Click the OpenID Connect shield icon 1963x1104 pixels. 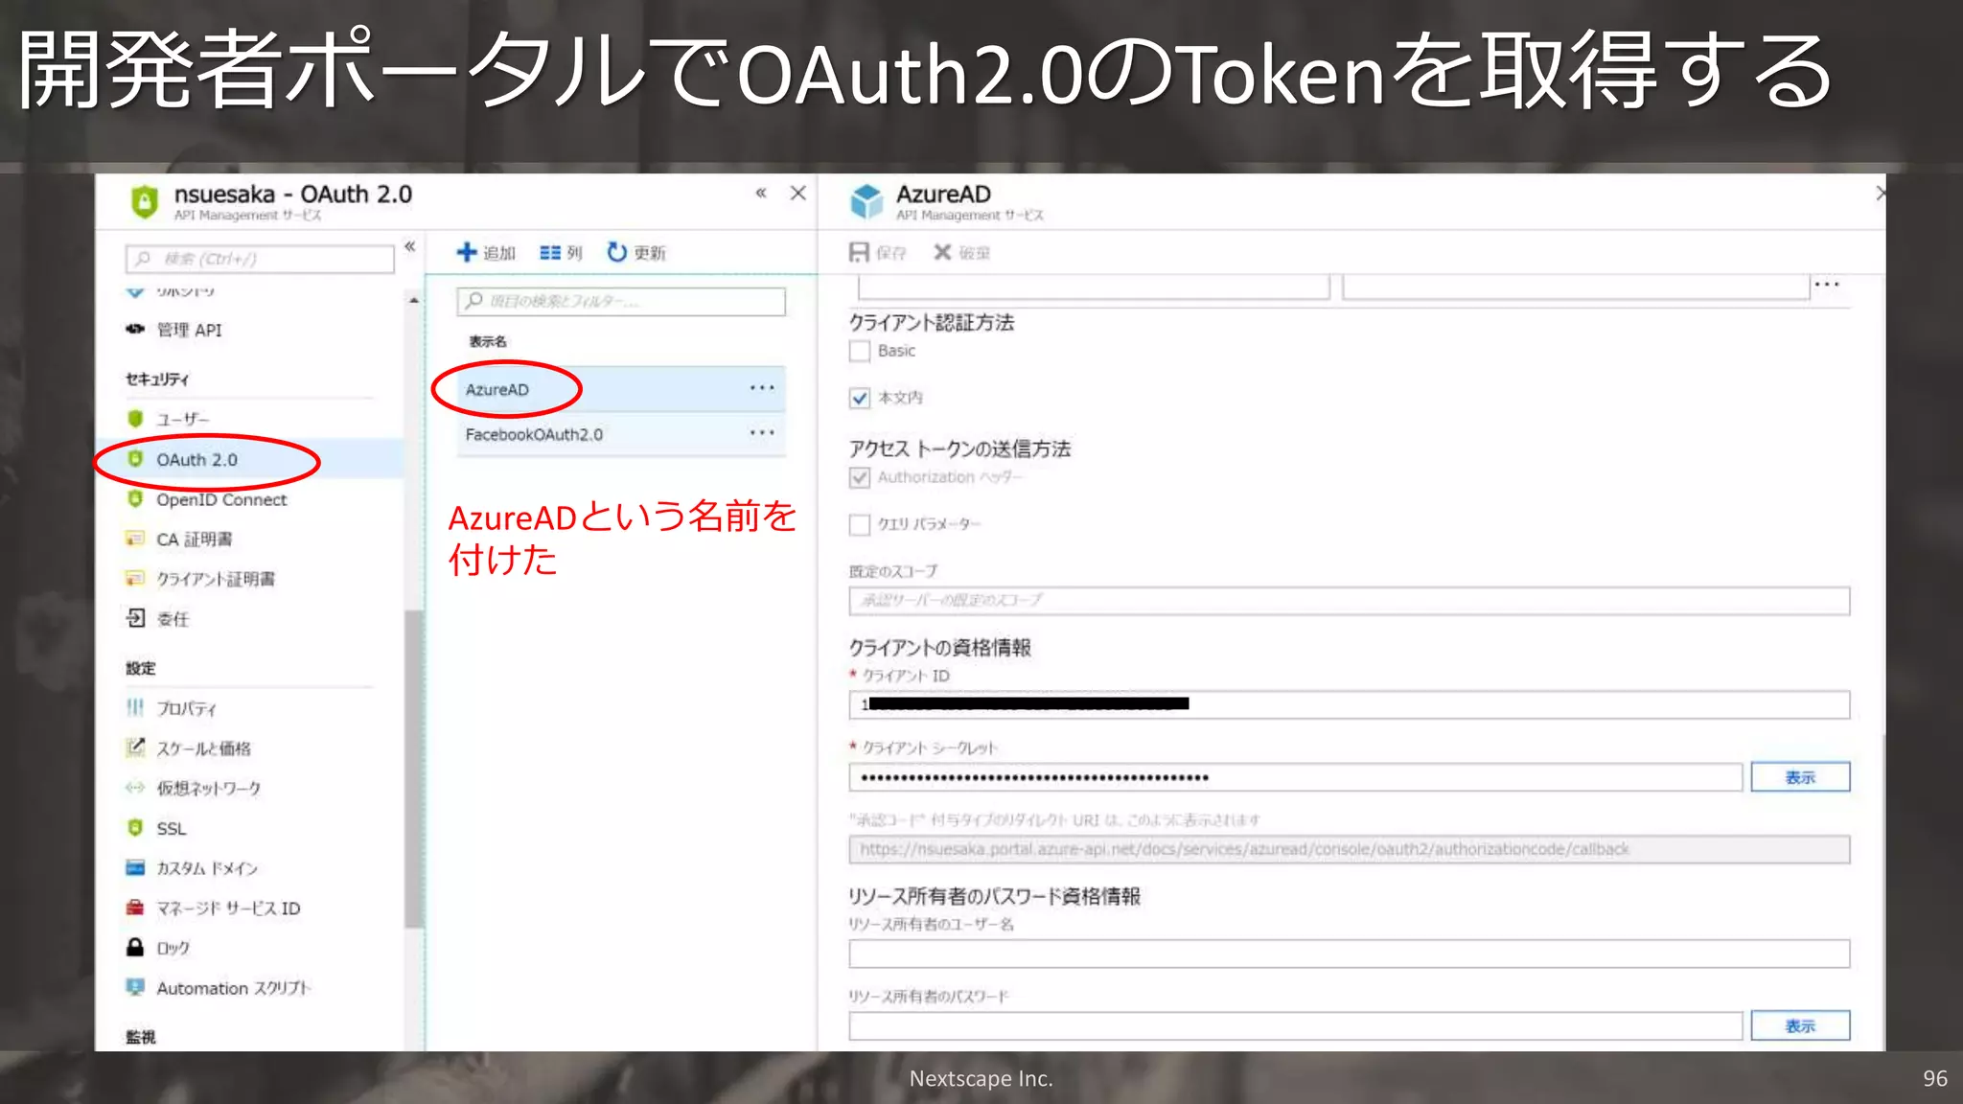click(x=135, y=499)
